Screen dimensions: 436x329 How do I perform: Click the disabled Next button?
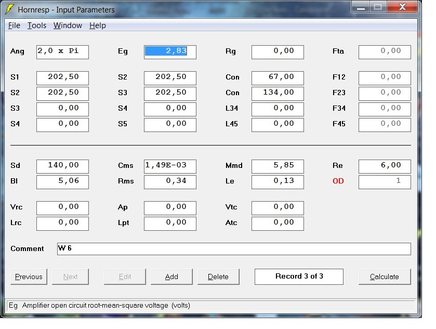[70, 277]
